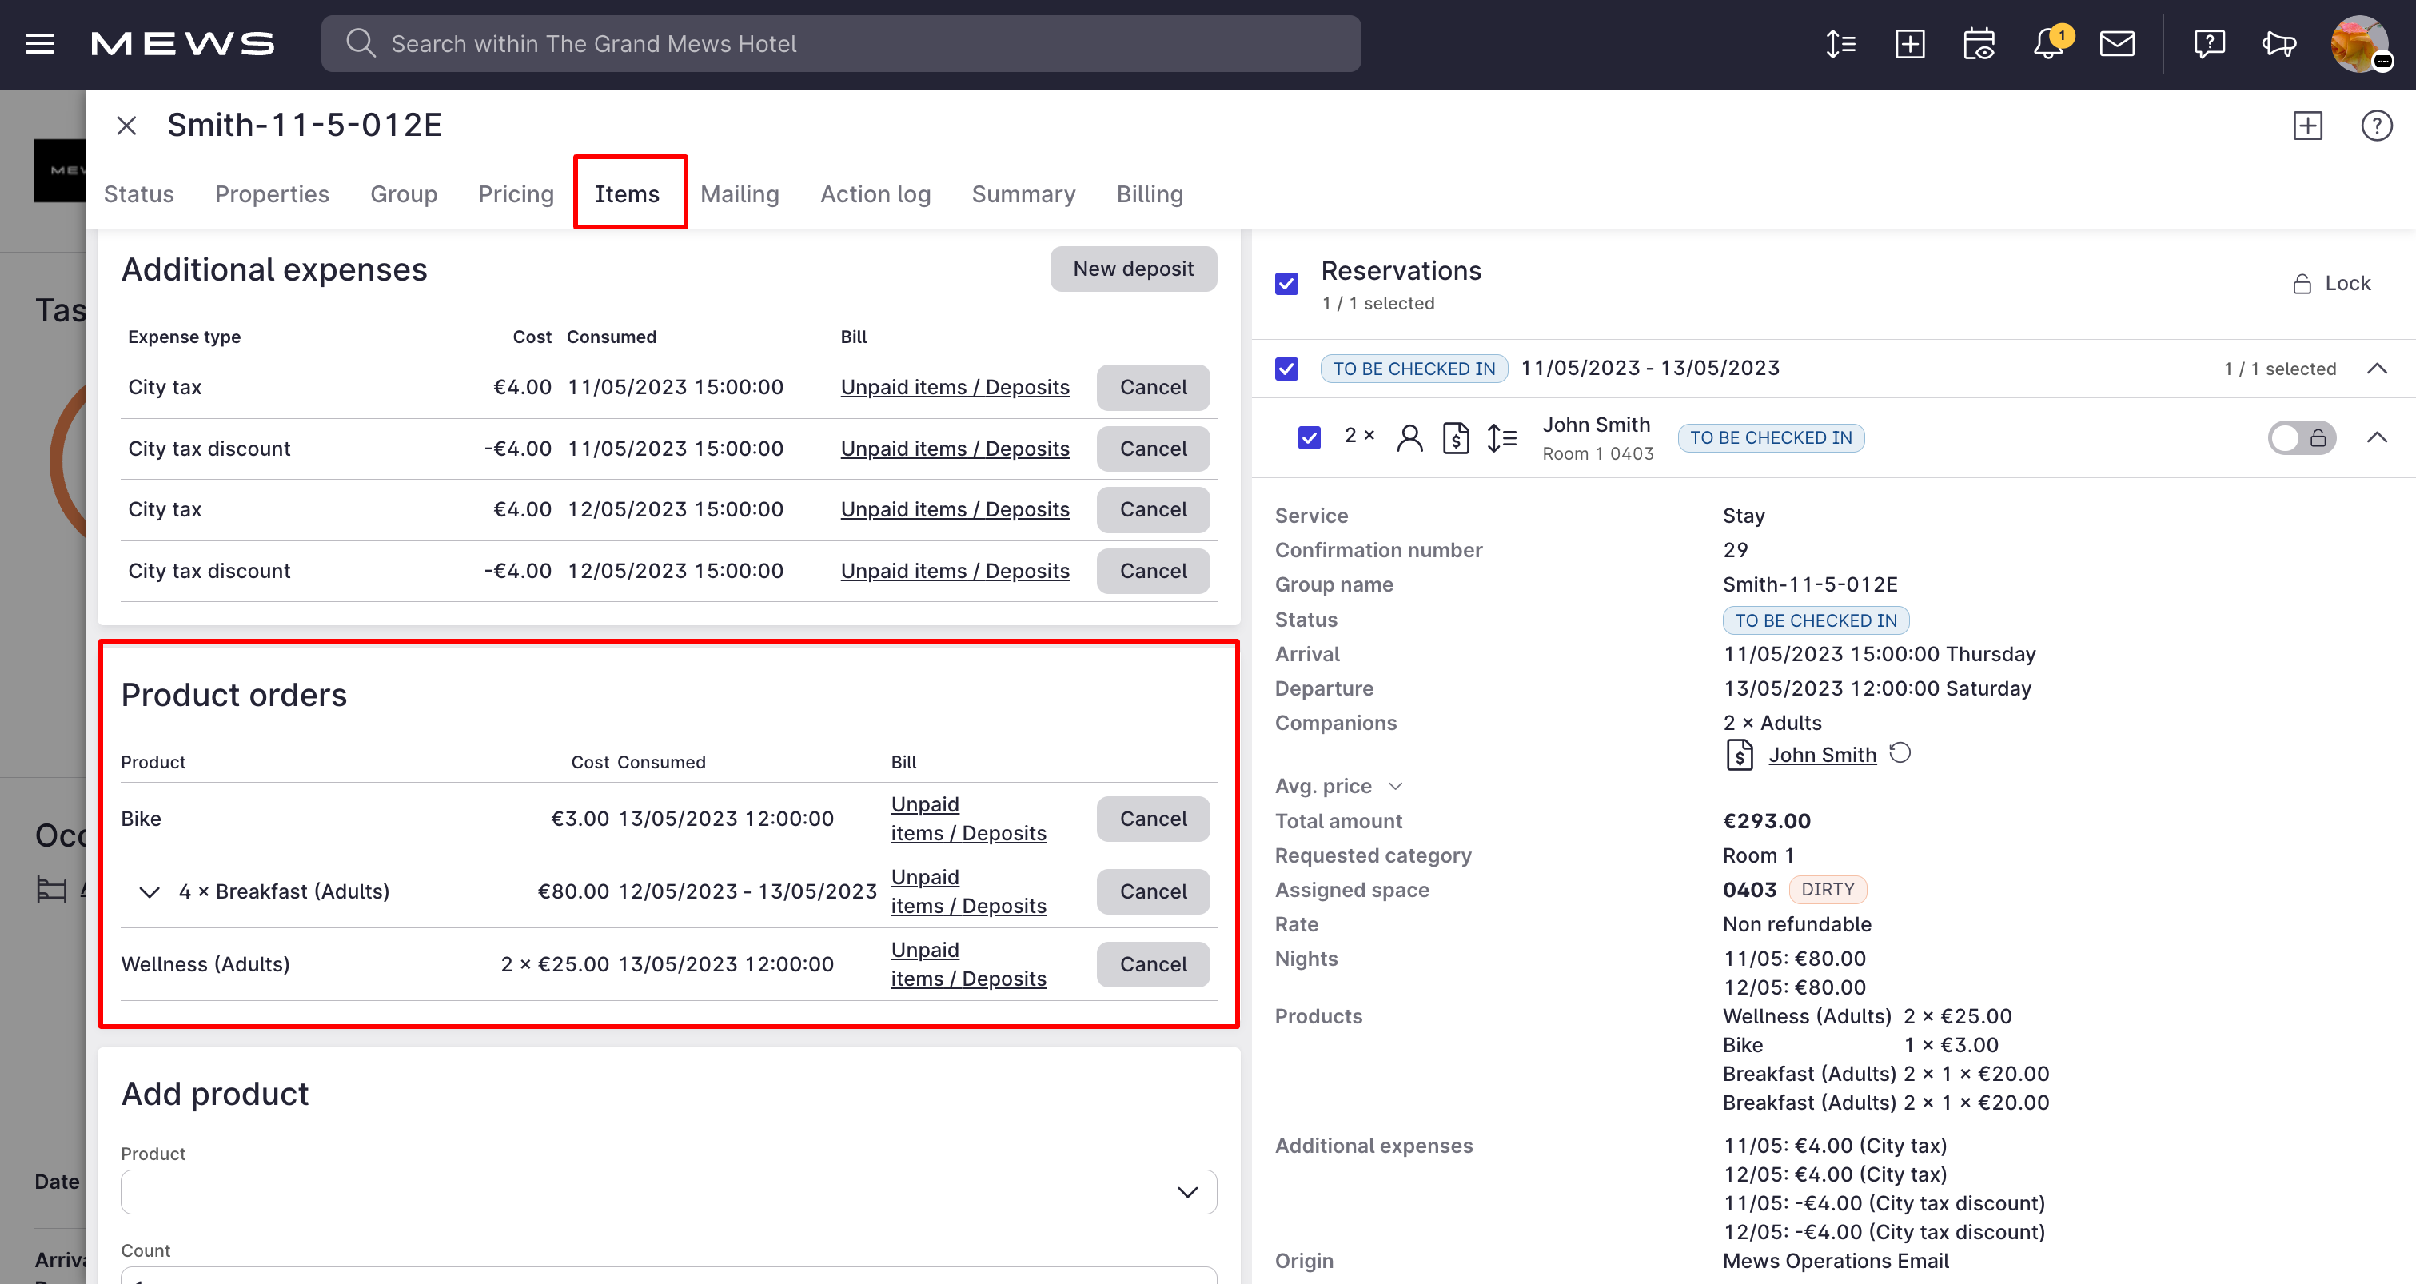Collapse the John Smith reservation details
2416x1284 pixels.
point(2377,438)
